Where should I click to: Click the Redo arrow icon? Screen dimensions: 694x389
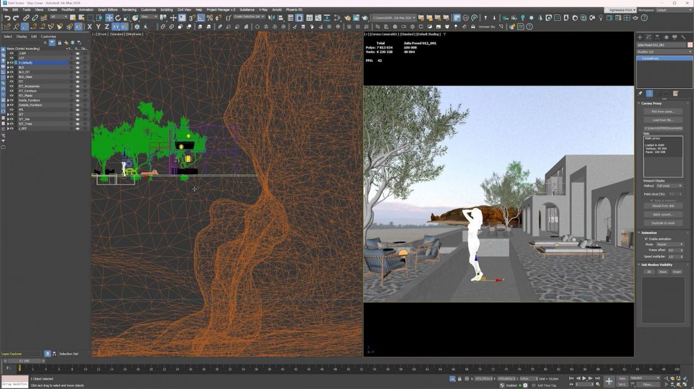click(x=16, y=18)
